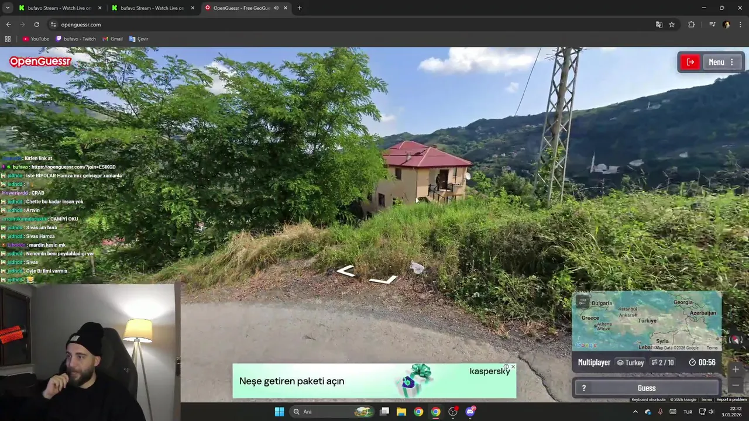Click the openguessr.com join link in chat

tap(73, 167)
